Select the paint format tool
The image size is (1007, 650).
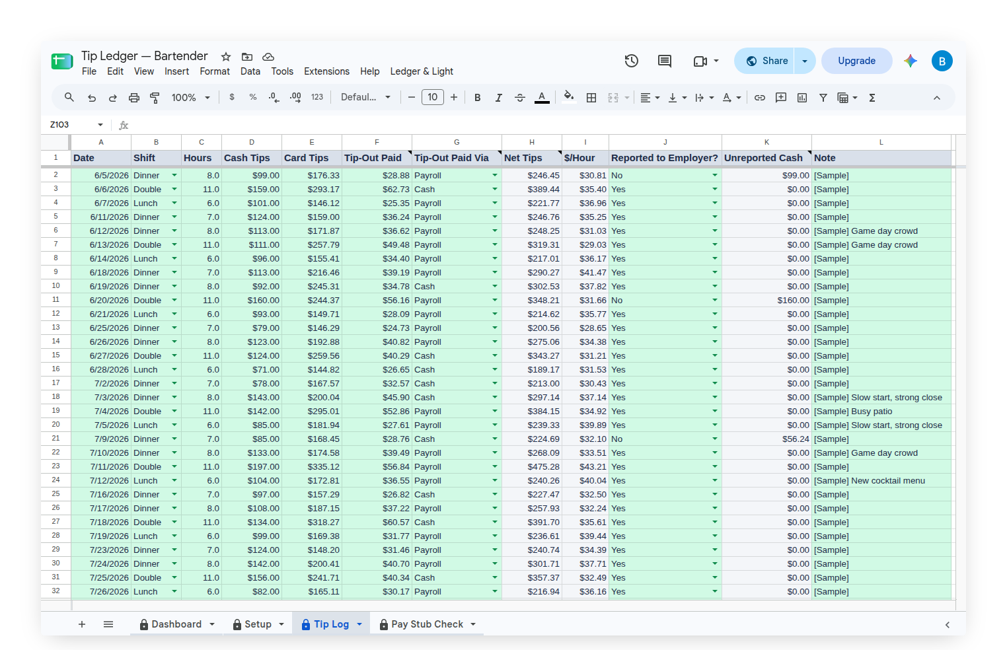coord(155,98)
